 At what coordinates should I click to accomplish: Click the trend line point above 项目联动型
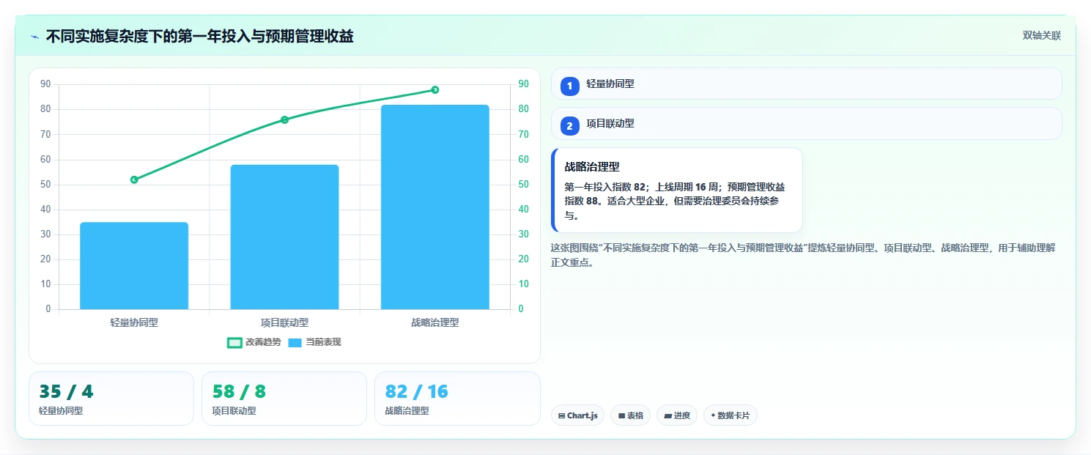284,119
